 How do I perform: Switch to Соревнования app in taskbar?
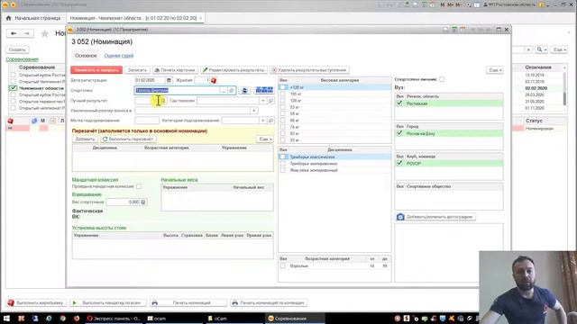[295, 319]
